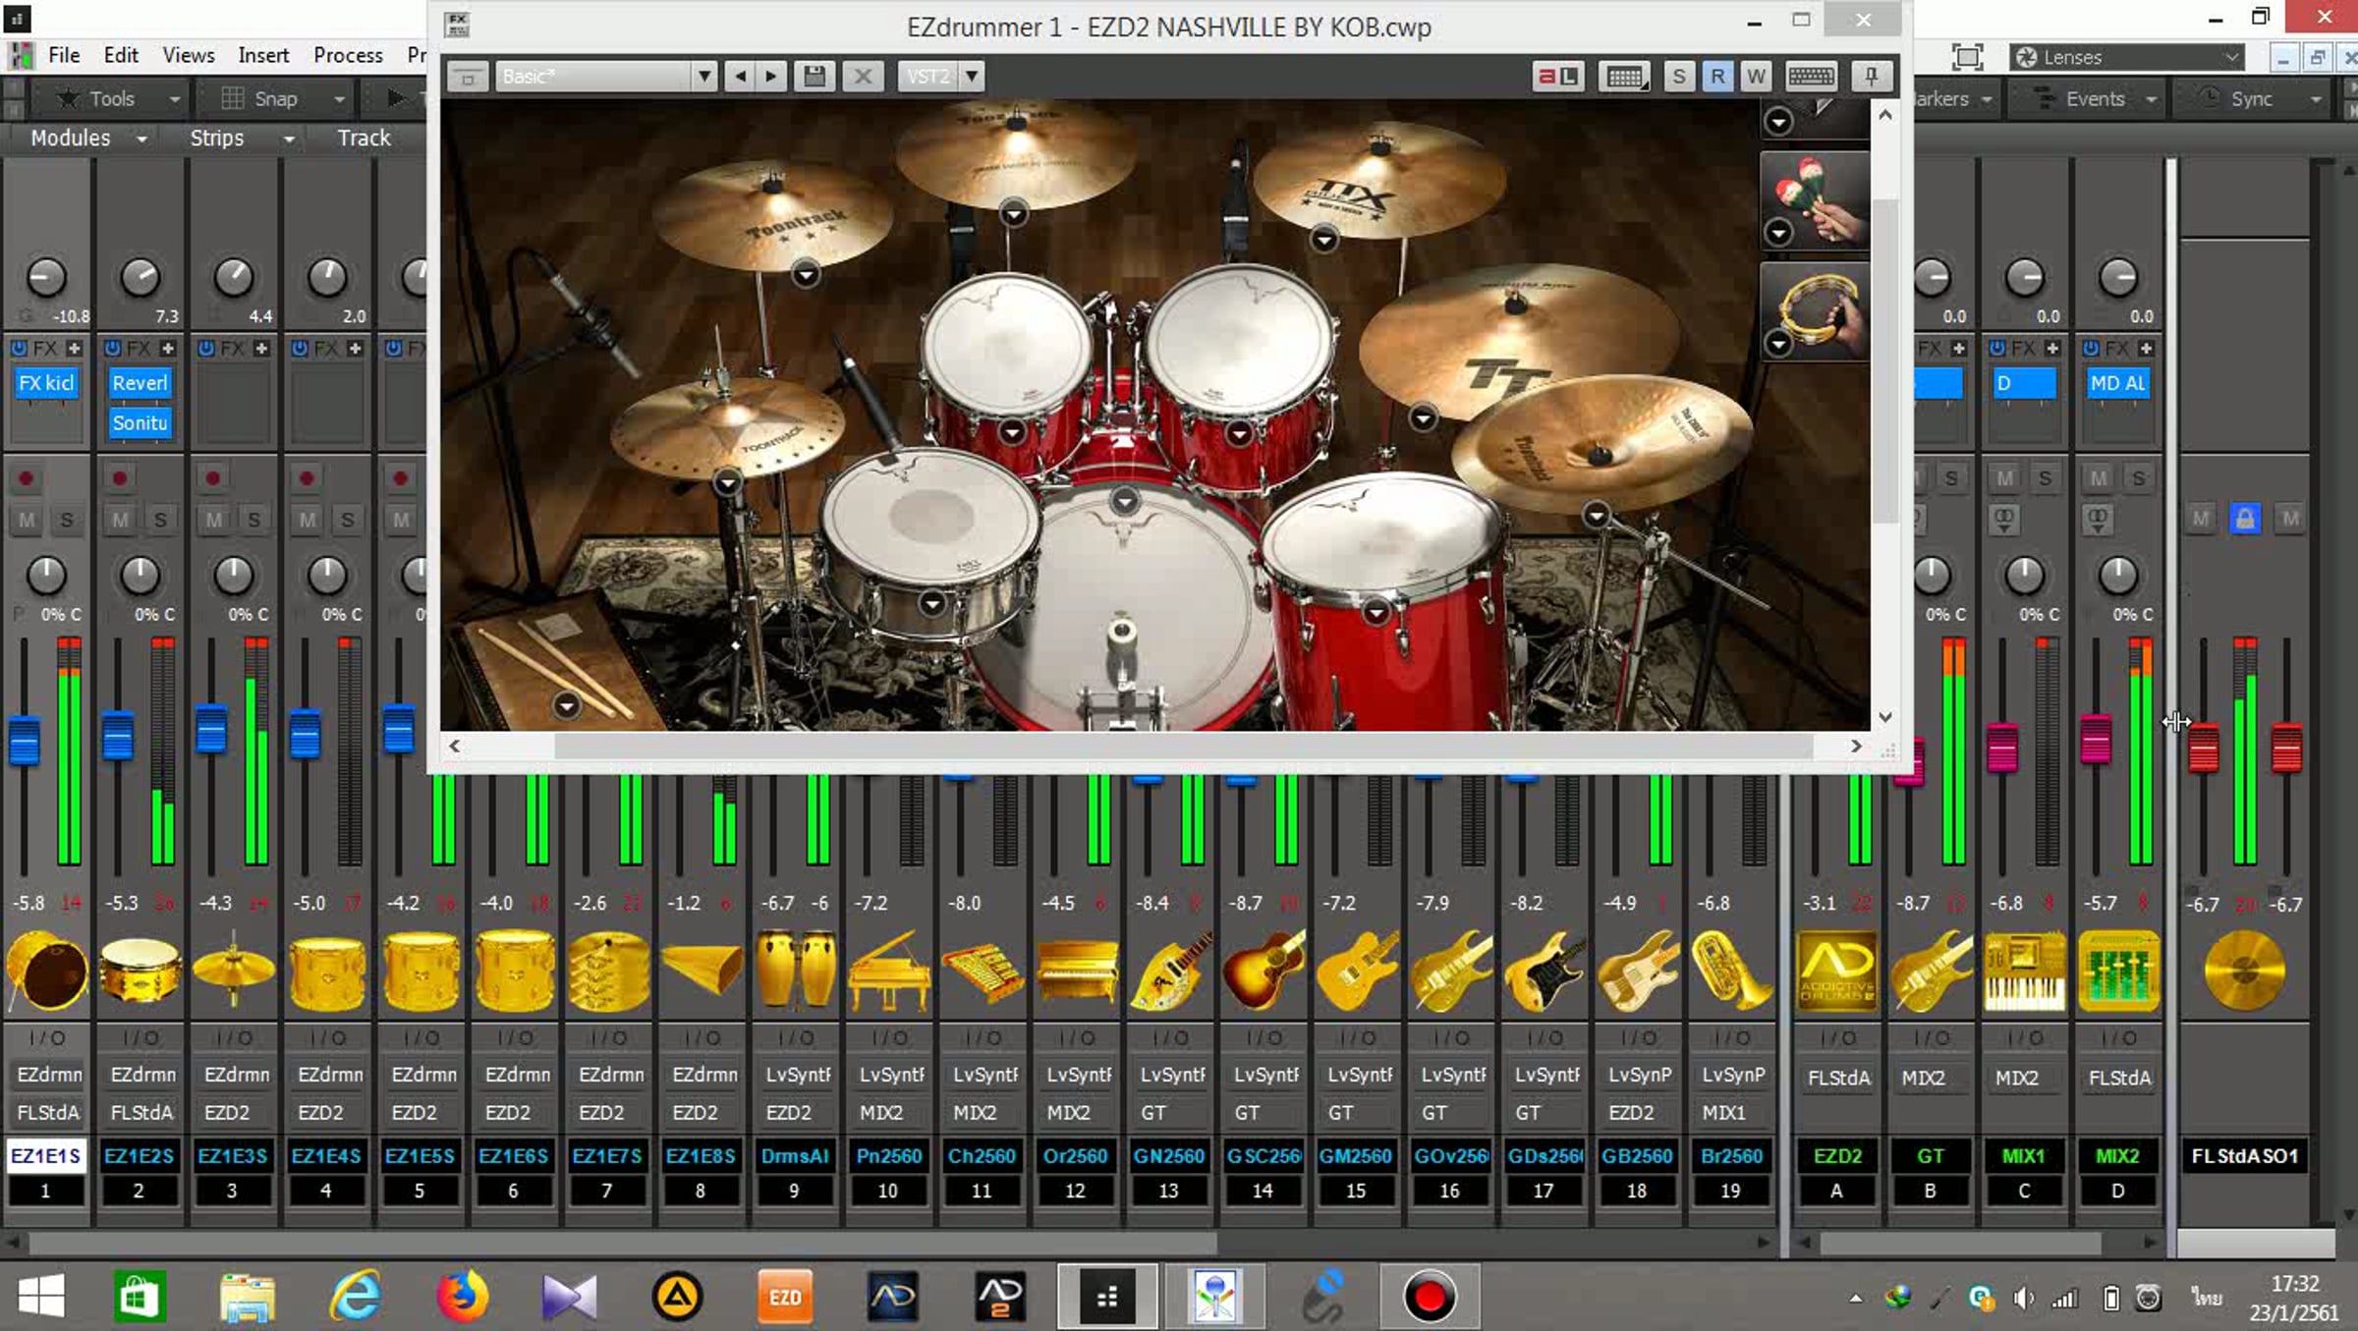
Task: Open EZD app from taskbar
Action: click(x=784, y=1297)
